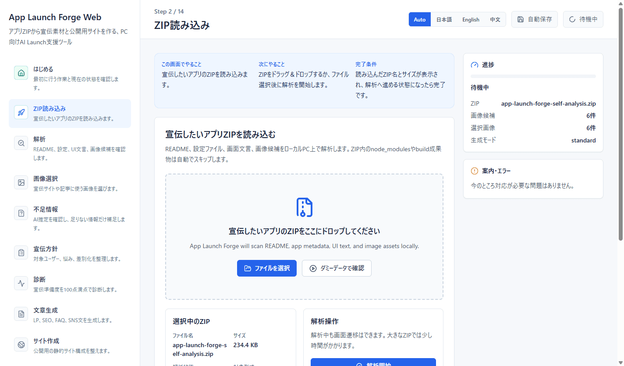The image size is (624, 366).
Task: Click the 生成モード value standard
Action: [583, 141]
